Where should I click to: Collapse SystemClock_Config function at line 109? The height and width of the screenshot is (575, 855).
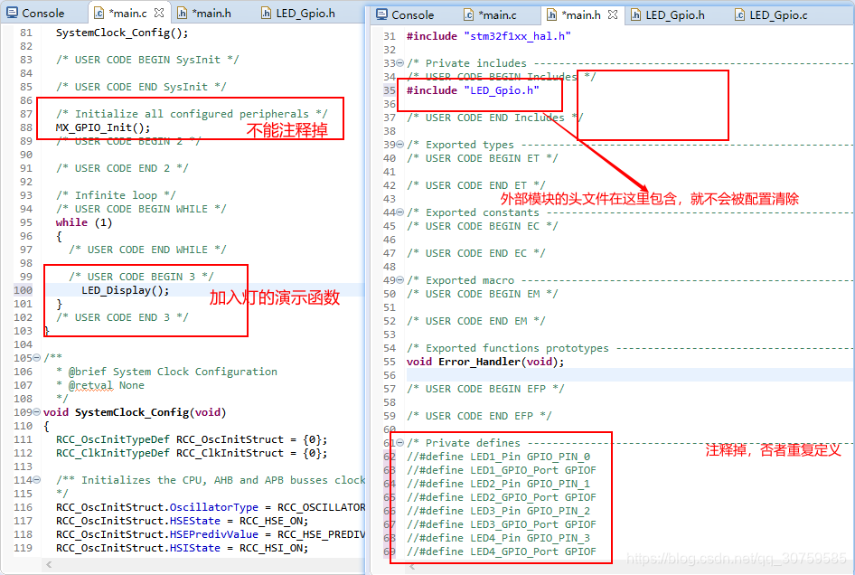[x=36, y=412]
